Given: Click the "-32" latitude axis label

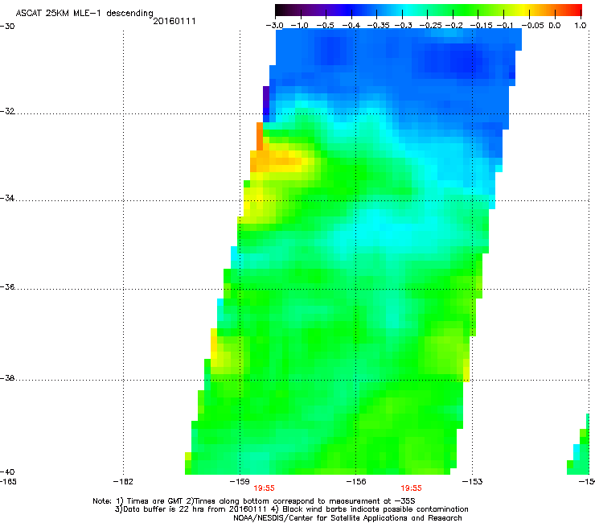Looking at the screenshot, I should [x=7, y=111].
